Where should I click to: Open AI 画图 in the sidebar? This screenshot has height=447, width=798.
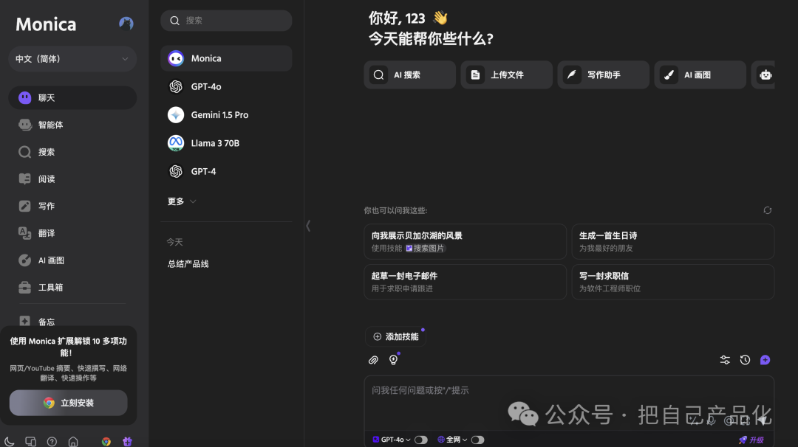click(x=72, y=260)
